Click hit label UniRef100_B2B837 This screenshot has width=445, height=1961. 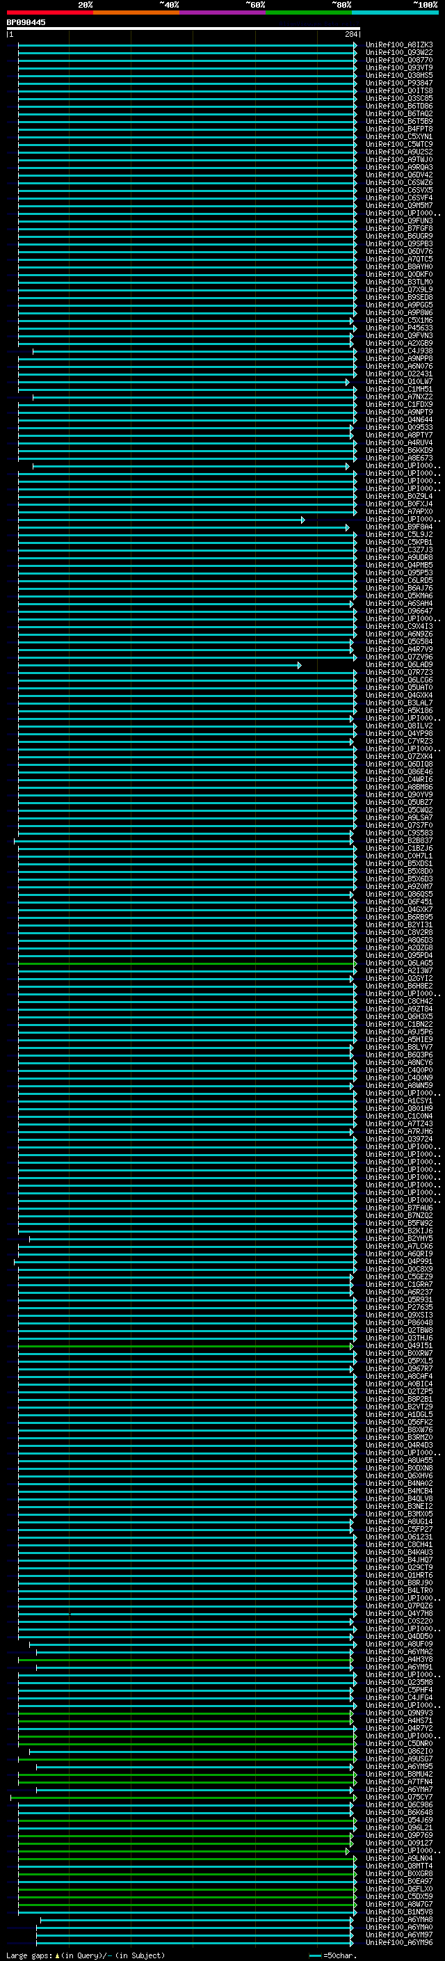(399, 840)
